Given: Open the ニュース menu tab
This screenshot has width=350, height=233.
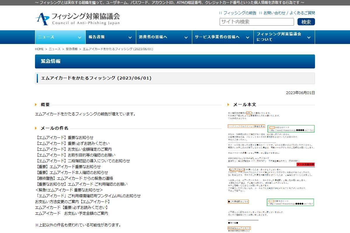Looking at the screenshot, I should pos(60,37).
